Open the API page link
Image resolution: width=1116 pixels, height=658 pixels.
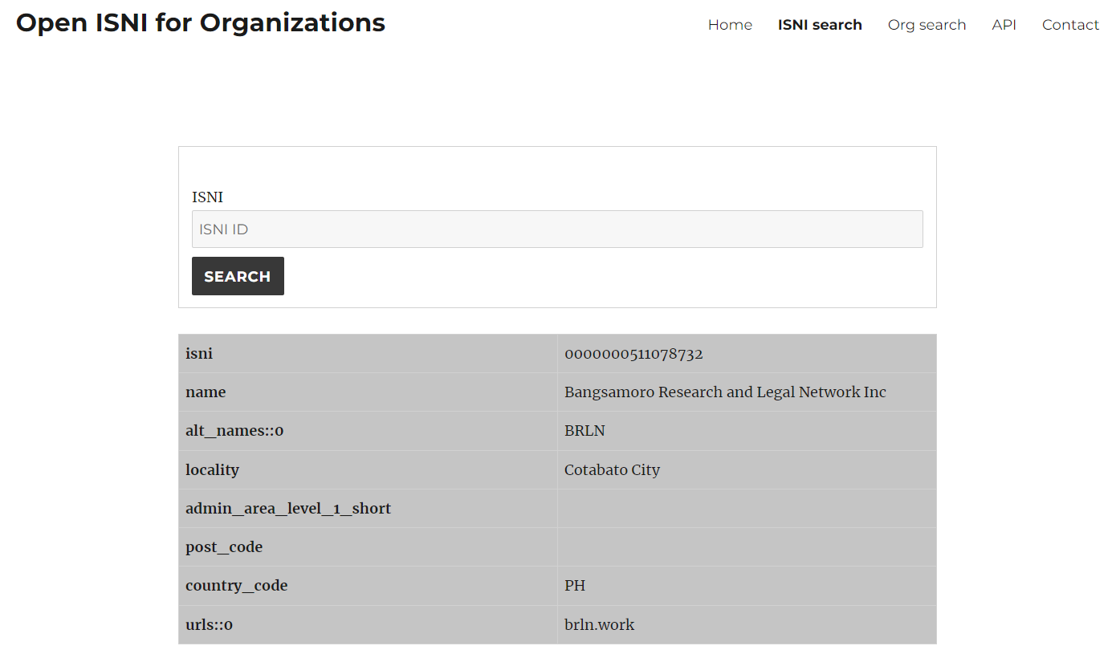tap(1004, 25)
